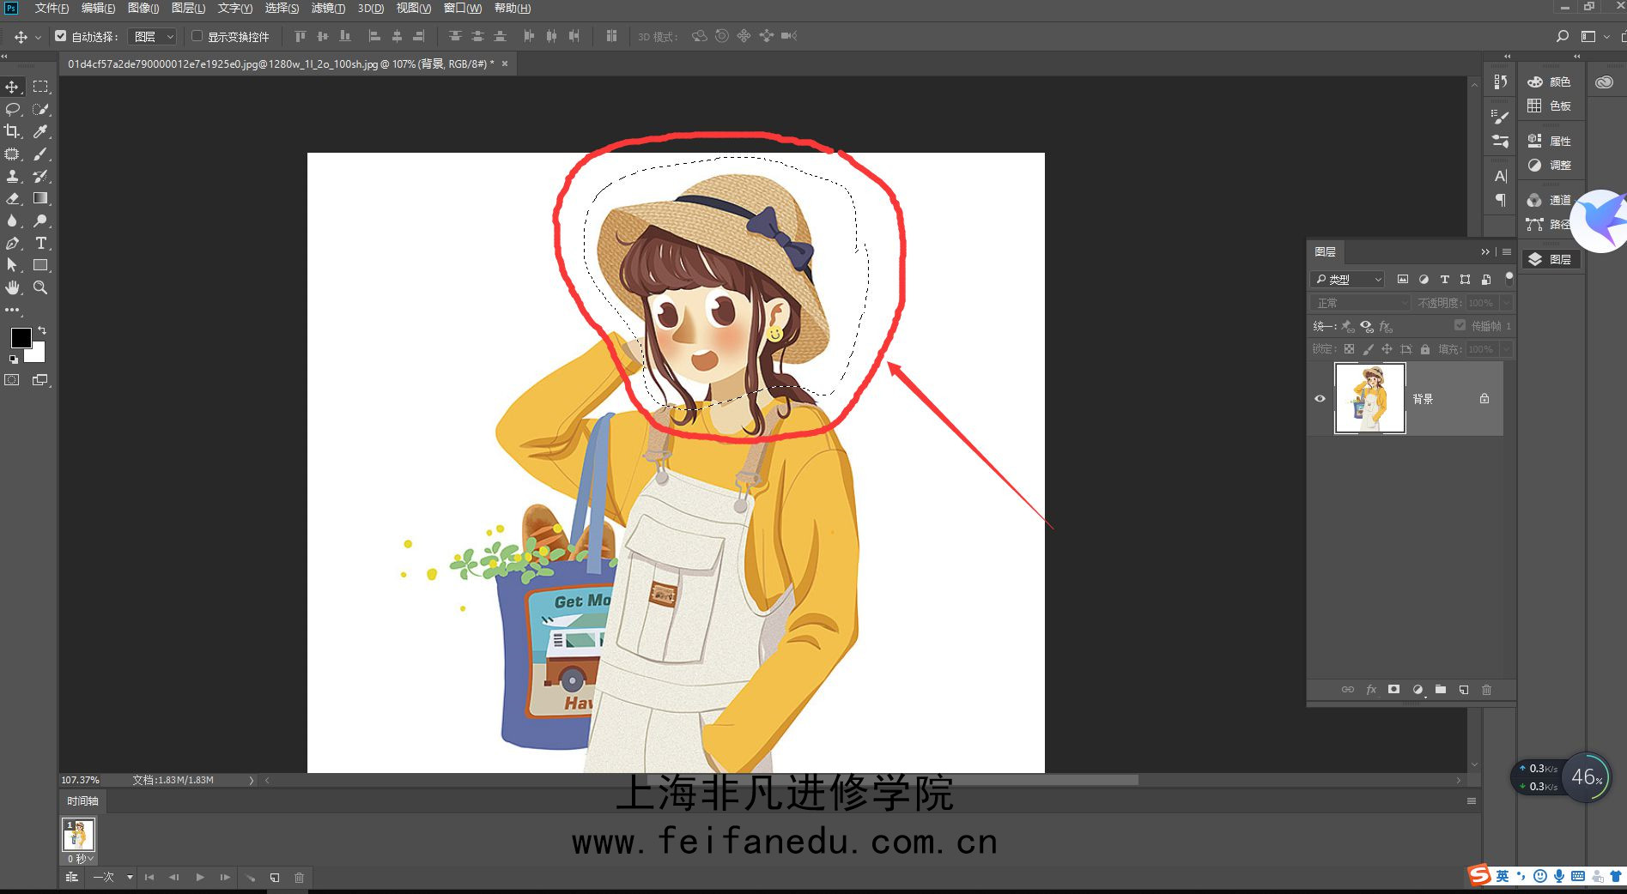Viewport: 1627px width, 894px height.
Task: Swap foreground and background colors
Action: pos(42,330)
